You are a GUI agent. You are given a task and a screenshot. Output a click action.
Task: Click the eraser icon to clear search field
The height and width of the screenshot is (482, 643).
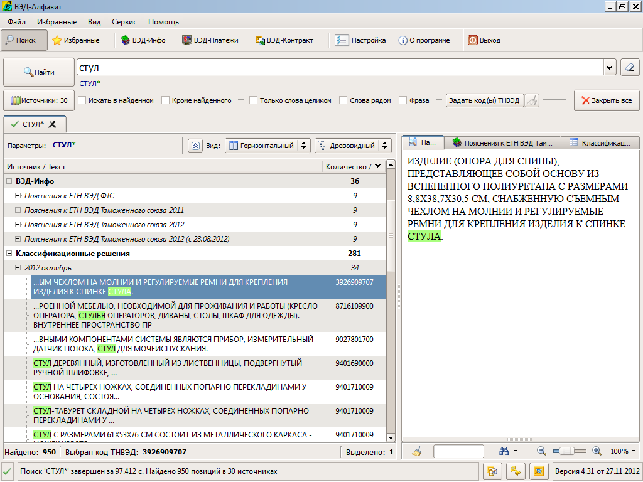pos(630,67)
